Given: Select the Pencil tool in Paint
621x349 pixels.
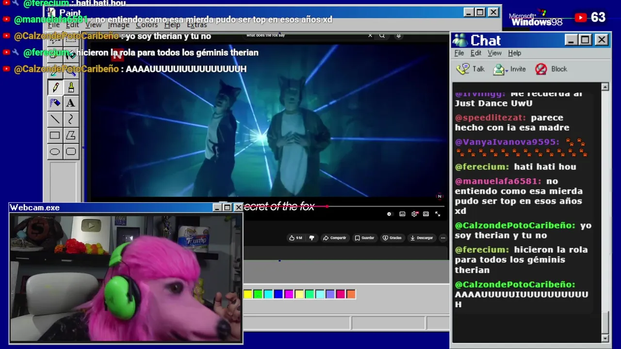Looking at the screenshot, I should (55, 87).
